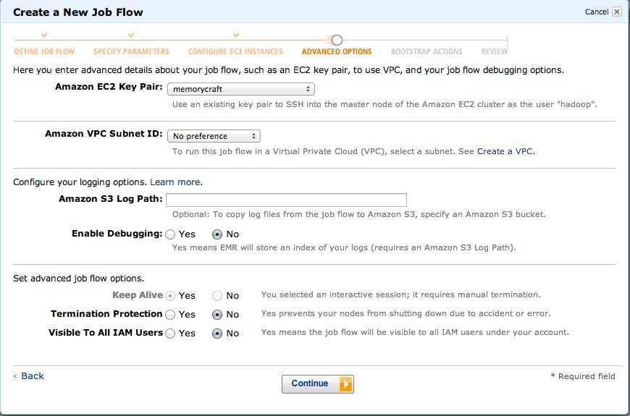The image size is (630, 416).
Task: Click the Learn more logging link
Action: [x=175, y=182]
